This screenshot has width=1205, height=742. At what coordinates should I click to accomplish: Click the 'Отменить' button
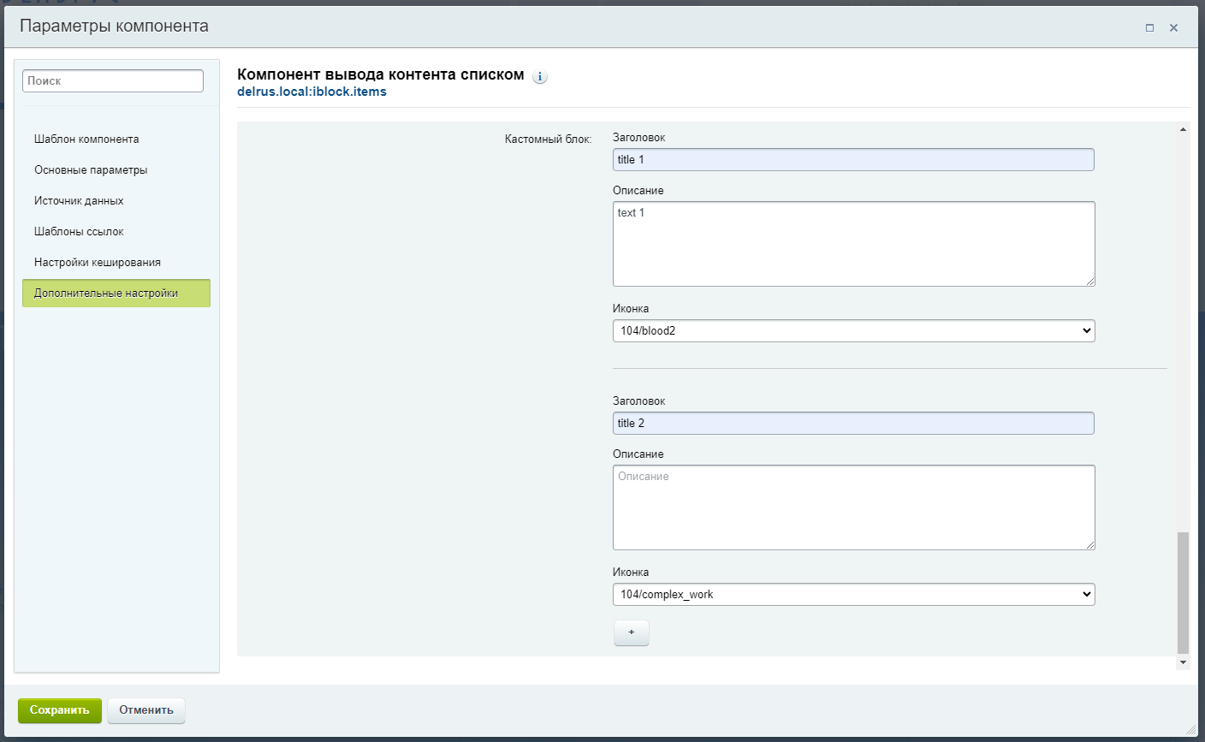(145, 710)
